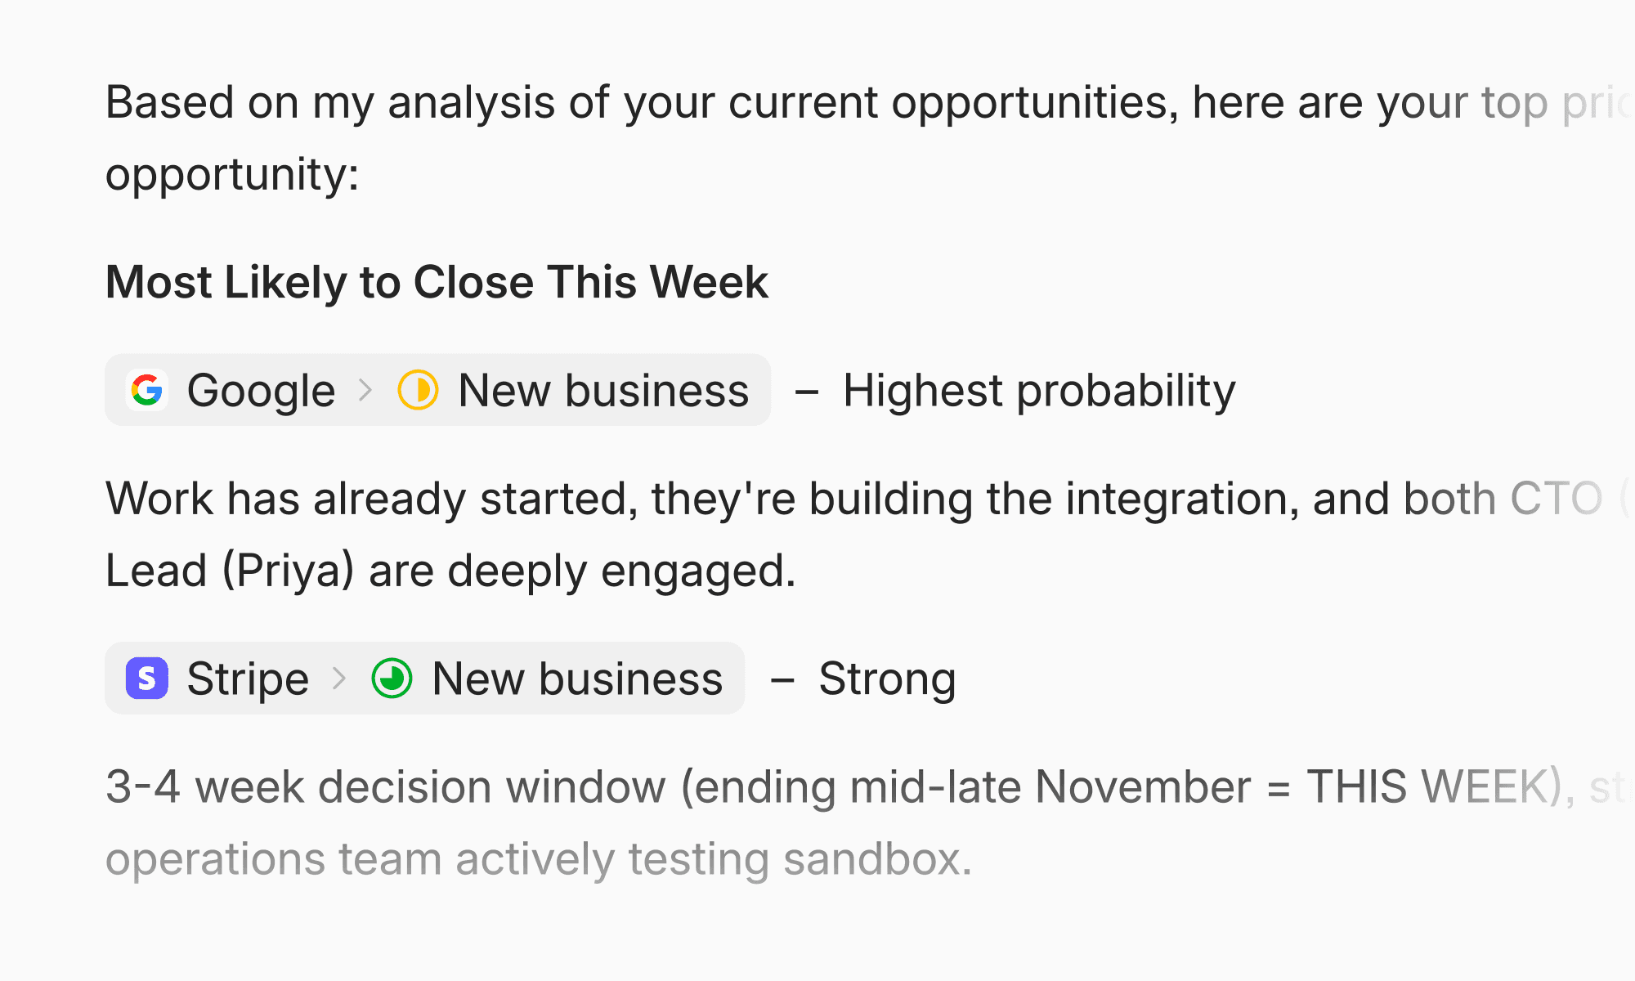Click the yellow half-circle stage icon
Screen dimensions: 1635x981
pos(418,390)
